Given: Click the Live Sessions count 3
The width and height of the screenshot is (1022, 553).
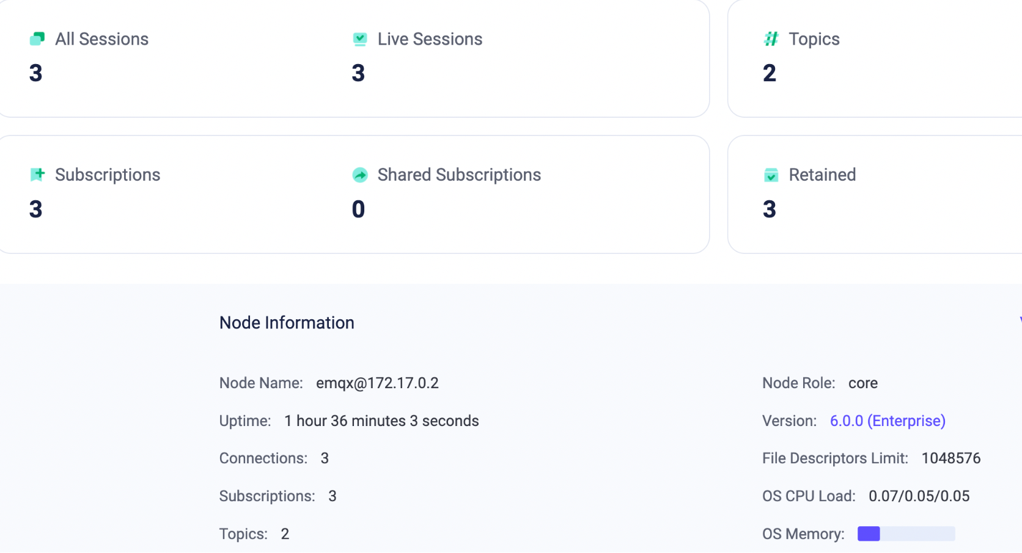Looking at the screenshot, I should (x=358, y=73).
